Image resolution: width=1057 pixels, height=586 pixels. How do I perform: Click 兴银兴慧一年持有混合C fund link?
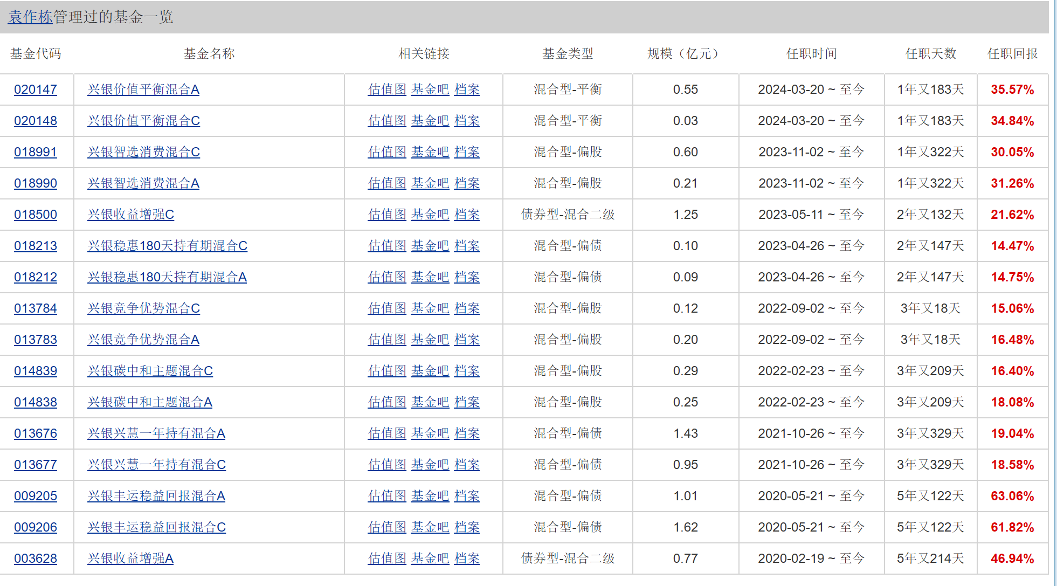156,465
